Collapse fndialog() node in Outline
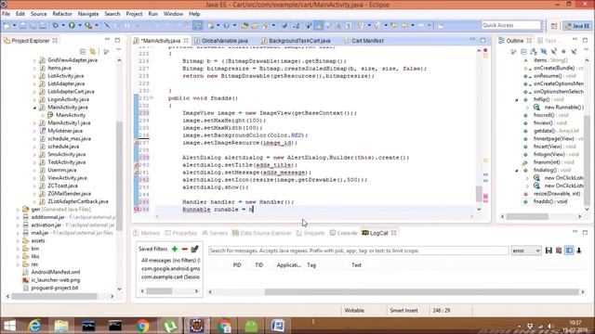This screenshot has height=334, width=595. pos(517,171)
